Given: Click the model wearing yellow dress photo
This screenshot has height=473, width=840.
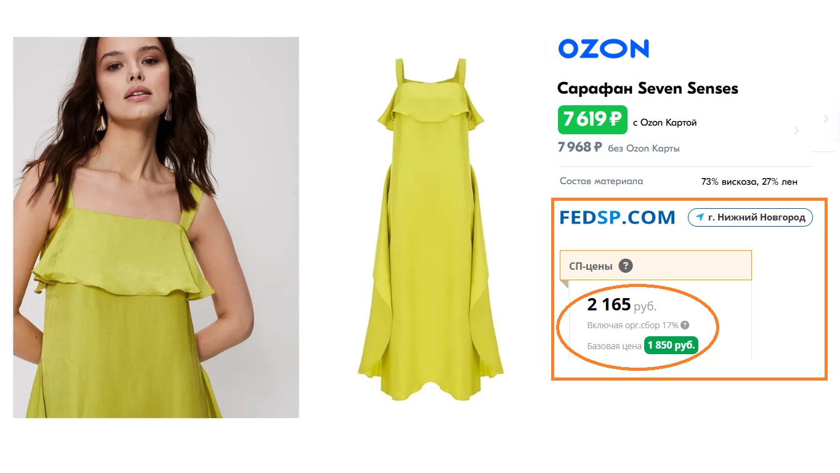Looking at the screenshot, I should pos(156,227).
